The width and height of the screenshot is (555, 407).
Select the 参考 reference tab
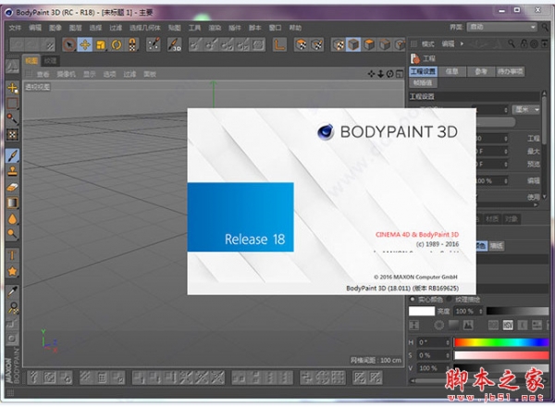tap(481, 71)
